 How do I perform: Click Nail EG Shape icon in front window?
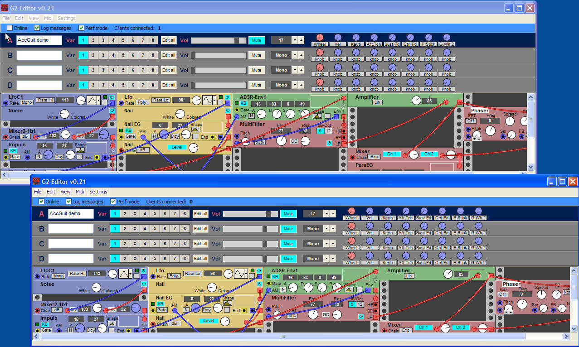228,303
